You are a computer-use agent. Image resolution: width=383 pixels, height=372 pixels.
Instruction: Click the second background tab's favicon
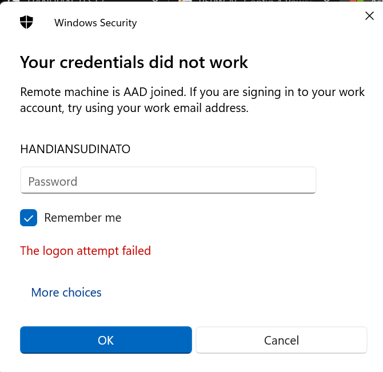(186, 1)
